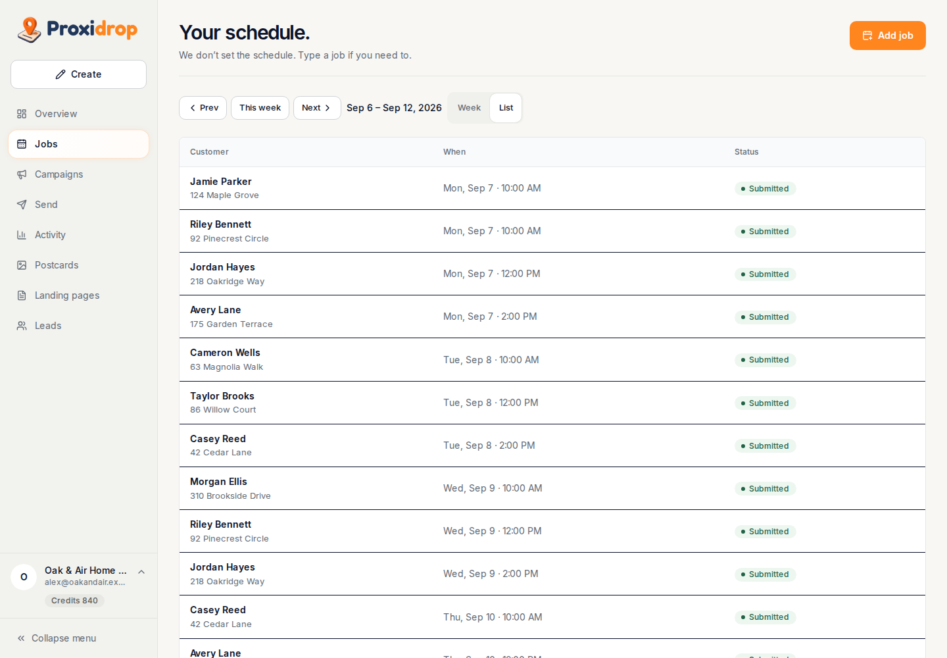The height and width of the screenshot is (658, 947).
Task: Click the When column header
Action: coord(454,152)
